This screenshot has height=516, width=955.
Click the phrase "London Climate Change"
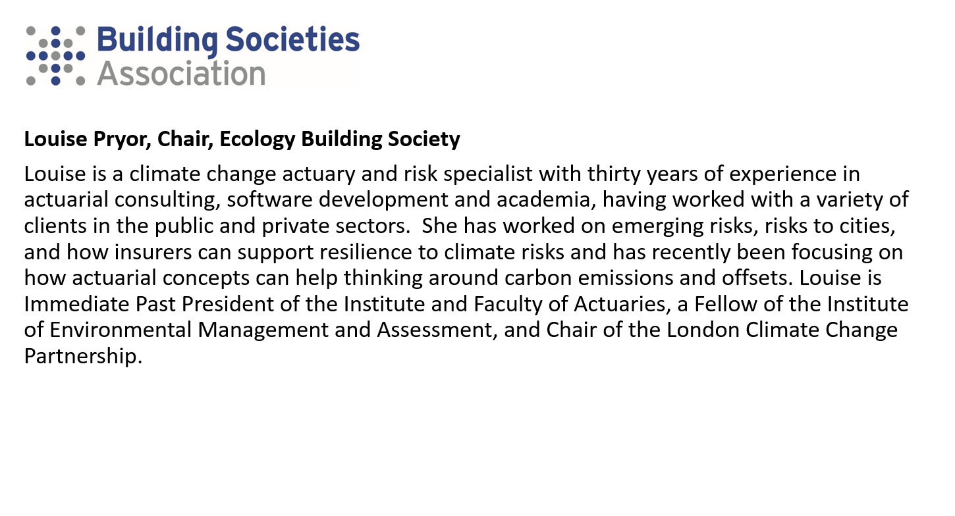point(782,329)
